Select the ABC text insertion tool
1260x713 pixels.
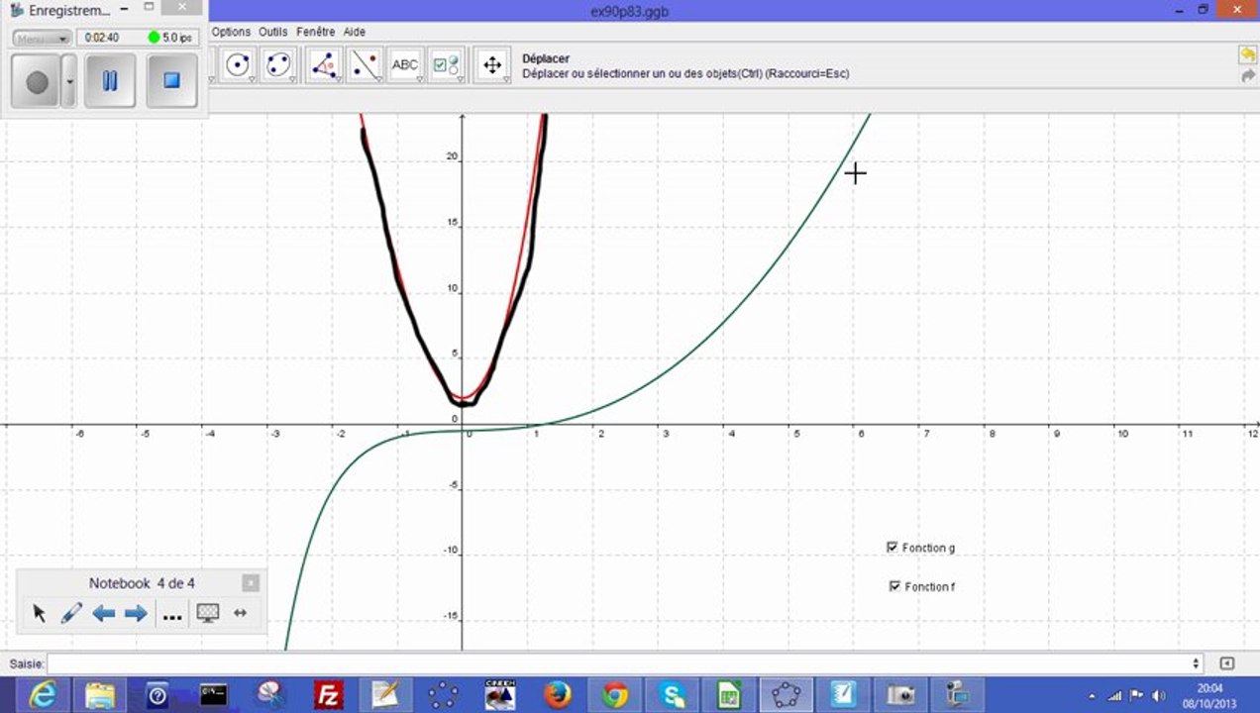pyautogui.click(x=405, y=65)
